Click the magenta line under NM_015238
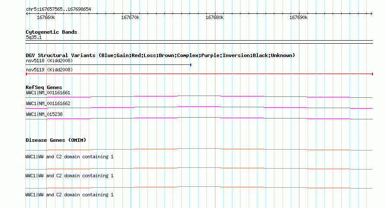This screenshot has width=385, height=208. tap(199, 118)
